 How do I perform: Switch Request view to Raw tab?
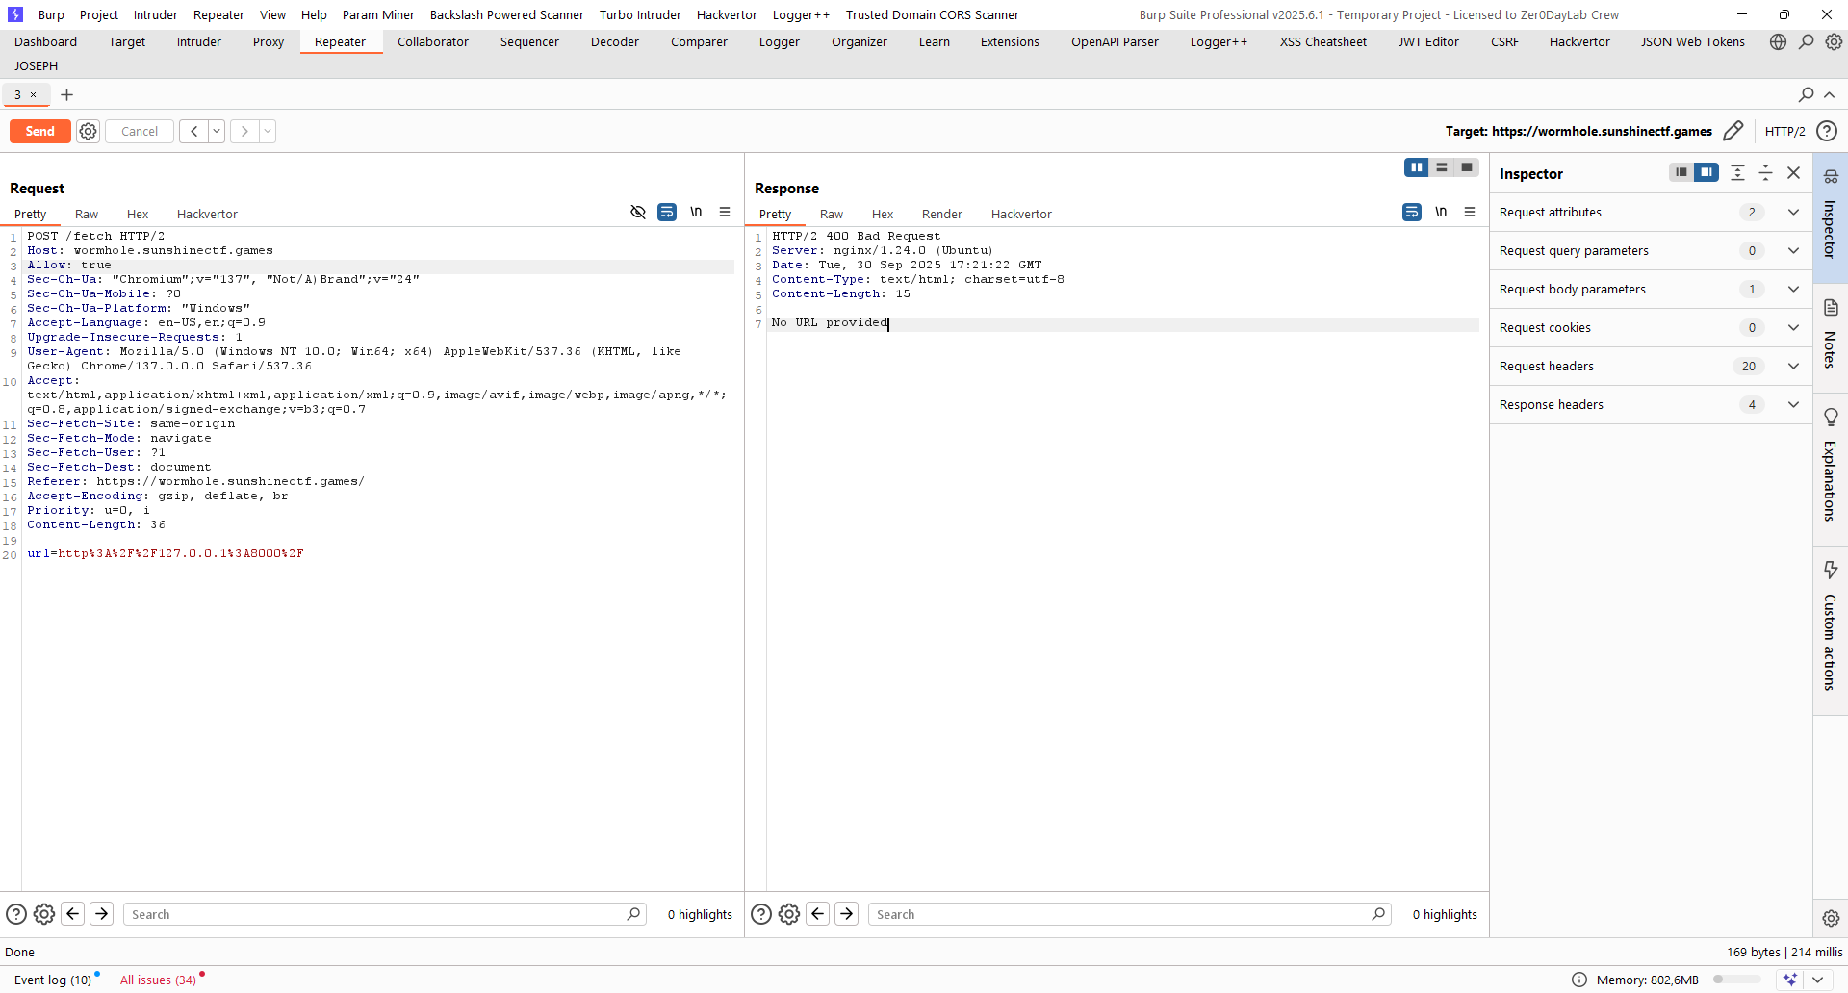click(87, 214)
